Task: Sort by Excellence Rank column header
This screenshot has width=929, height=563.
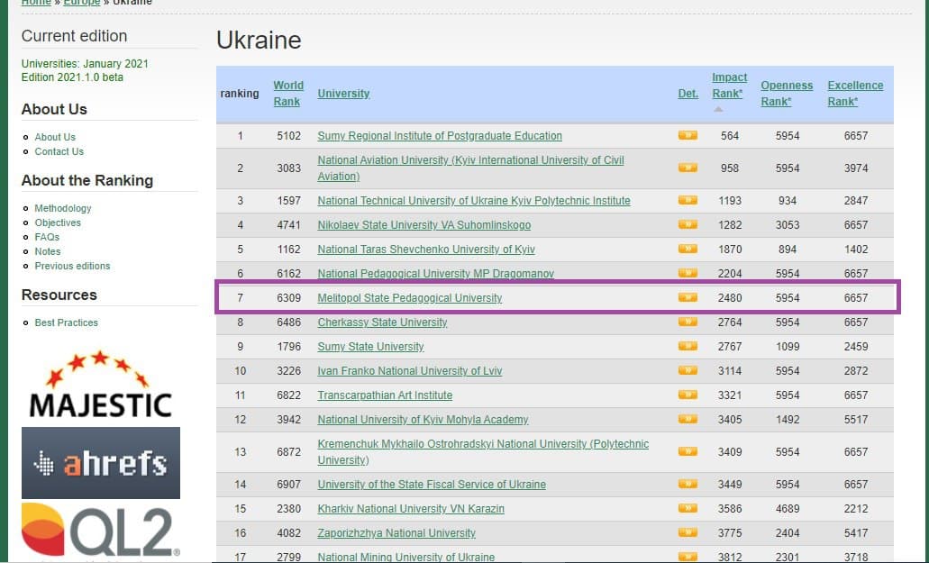Action: [x=855, y=94]
